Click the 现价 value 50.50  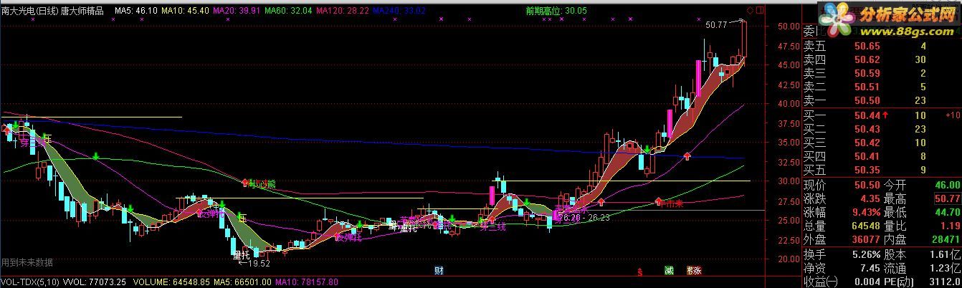coord(867,184)
